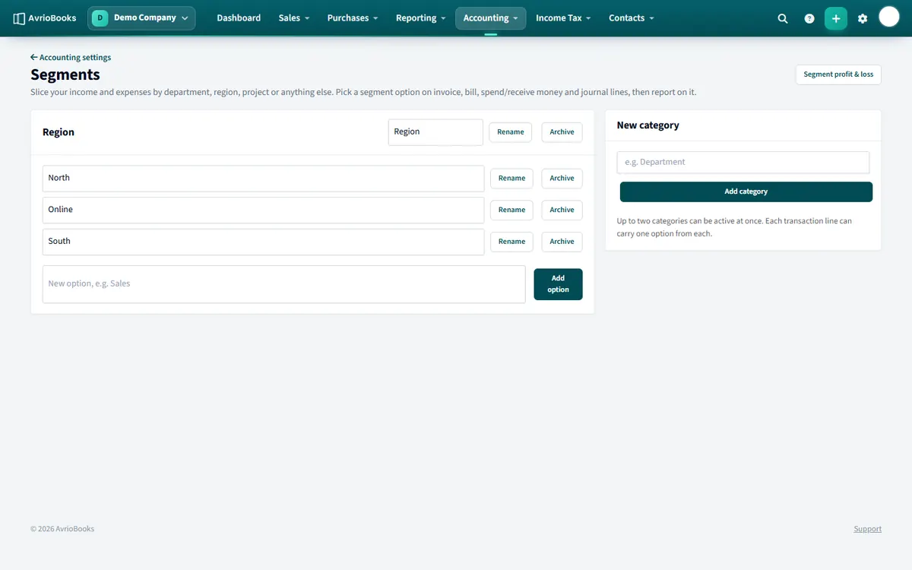Click the New category panel title
This screenshot has height=570, width=912.
point(648,125)
